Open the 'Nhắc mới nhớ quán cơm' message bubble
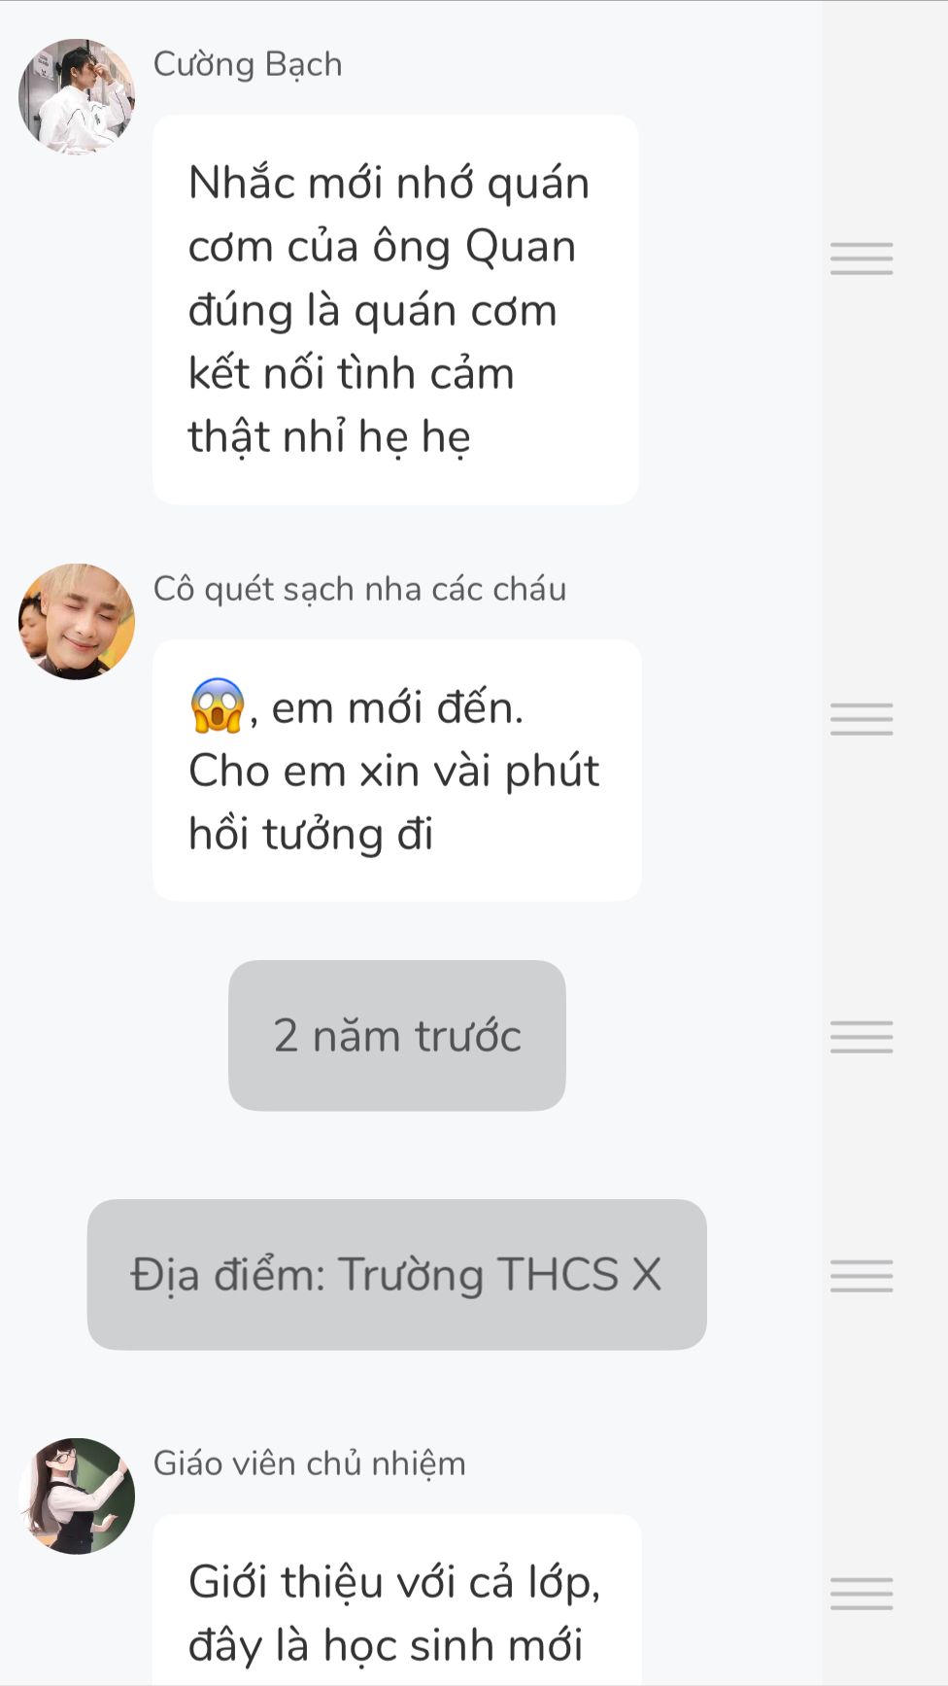948x1686 pixels. click(396, 310)
